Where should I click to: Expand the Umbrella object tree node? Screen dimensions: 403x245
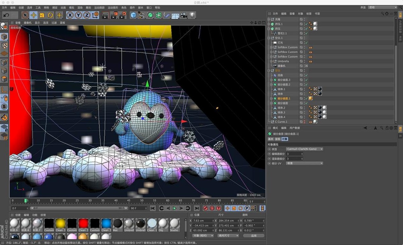click(x=271, y=61)
